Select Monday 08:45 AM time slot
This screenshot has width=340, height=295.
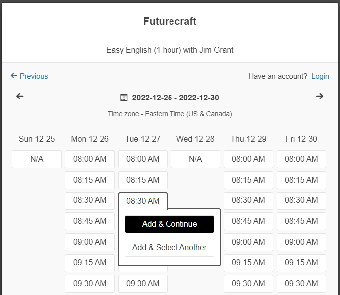tap(90, 221)
